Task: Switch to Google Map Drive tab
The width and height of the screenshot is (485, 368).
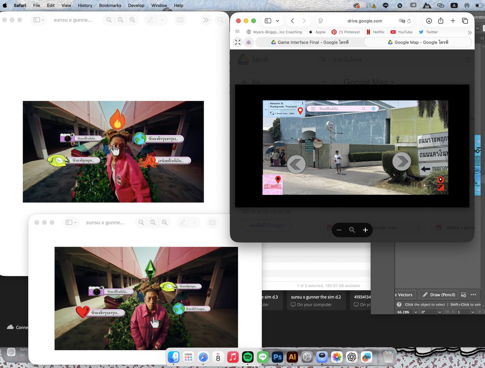Action: click(418, 42)
